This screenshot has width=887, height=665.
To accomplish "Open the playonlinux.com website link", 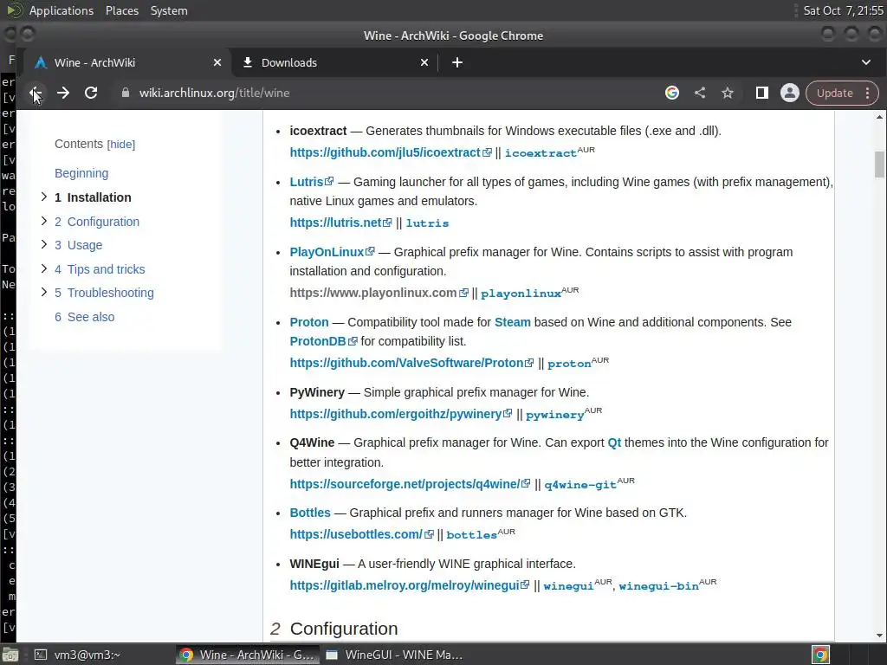I will [x=379, y=293].
